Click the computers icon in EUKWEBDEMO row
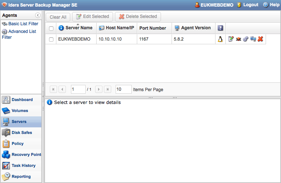Image resolution: width=281 pixels, height=183 pixels. (253, 39)
